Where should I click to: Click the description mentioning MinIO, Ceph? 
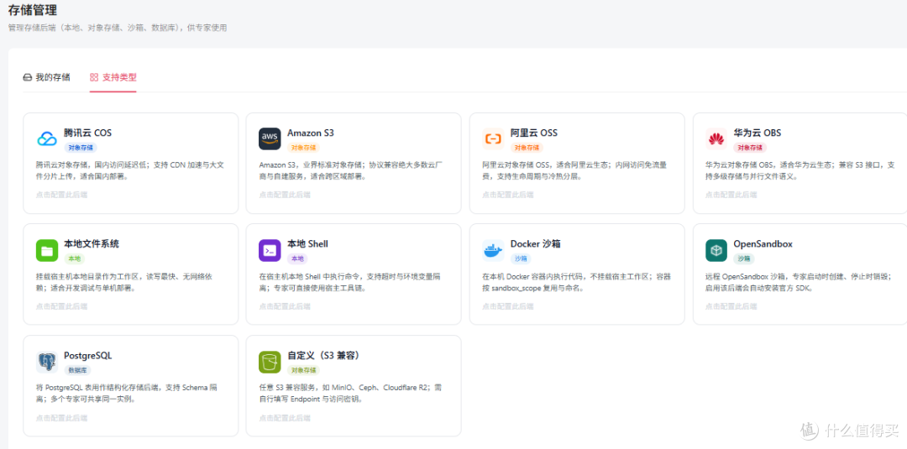pyautogui.click(x=351, y=393)
